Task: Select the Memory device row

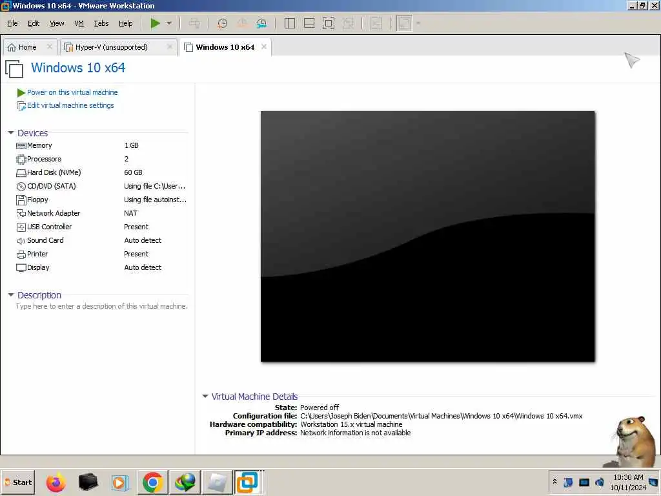Action: 101,145
